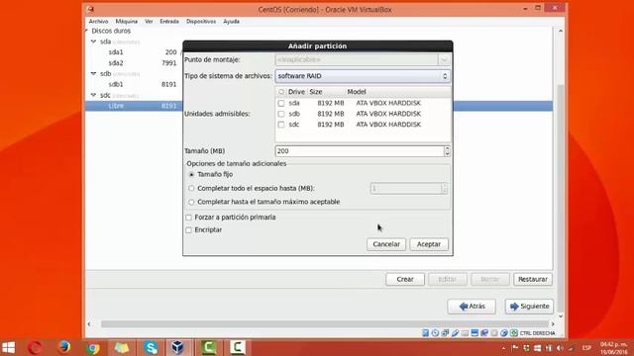Click the ESP language indicator in tray
The height and width of the screenshot is (356, 634).
[x=586, y=348]
